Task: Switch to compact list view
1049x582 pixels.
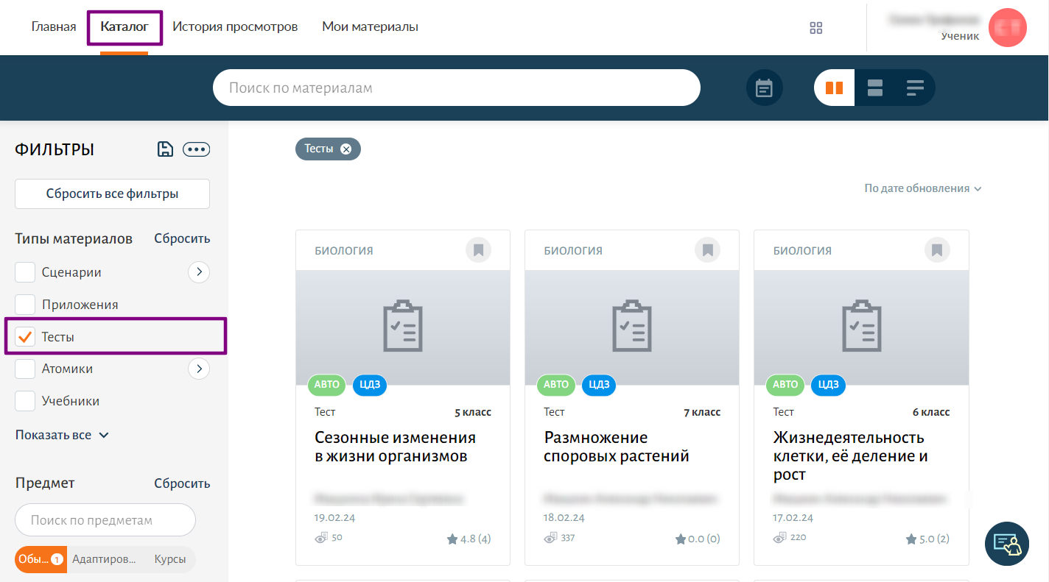Action: click(x=915, y=88)
